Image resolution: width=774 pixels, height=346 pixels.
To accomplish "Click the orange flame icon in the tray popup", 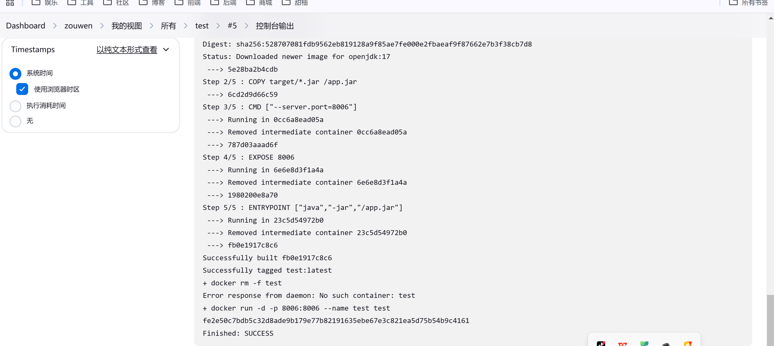I will (x=688, y=344).
